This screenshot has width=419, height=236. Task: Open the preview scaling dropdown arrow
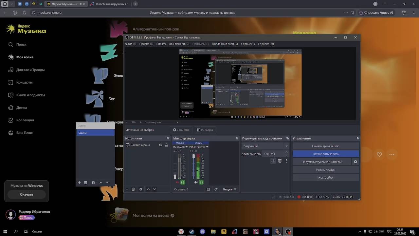click(178, 122)
